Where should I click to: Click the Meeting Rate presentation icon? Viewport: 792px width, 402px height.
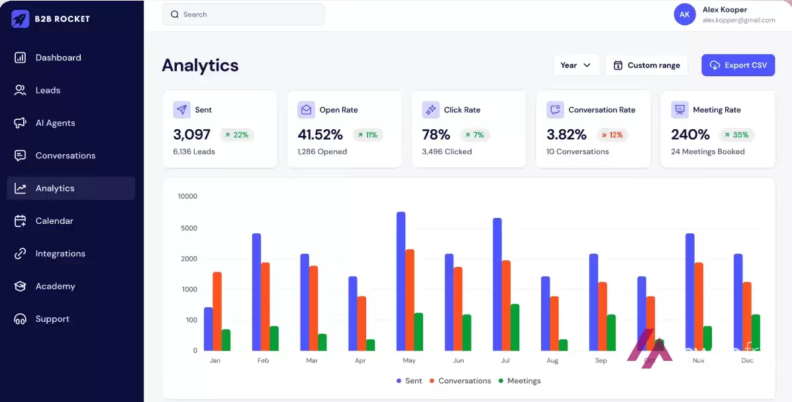click(680, 109)
